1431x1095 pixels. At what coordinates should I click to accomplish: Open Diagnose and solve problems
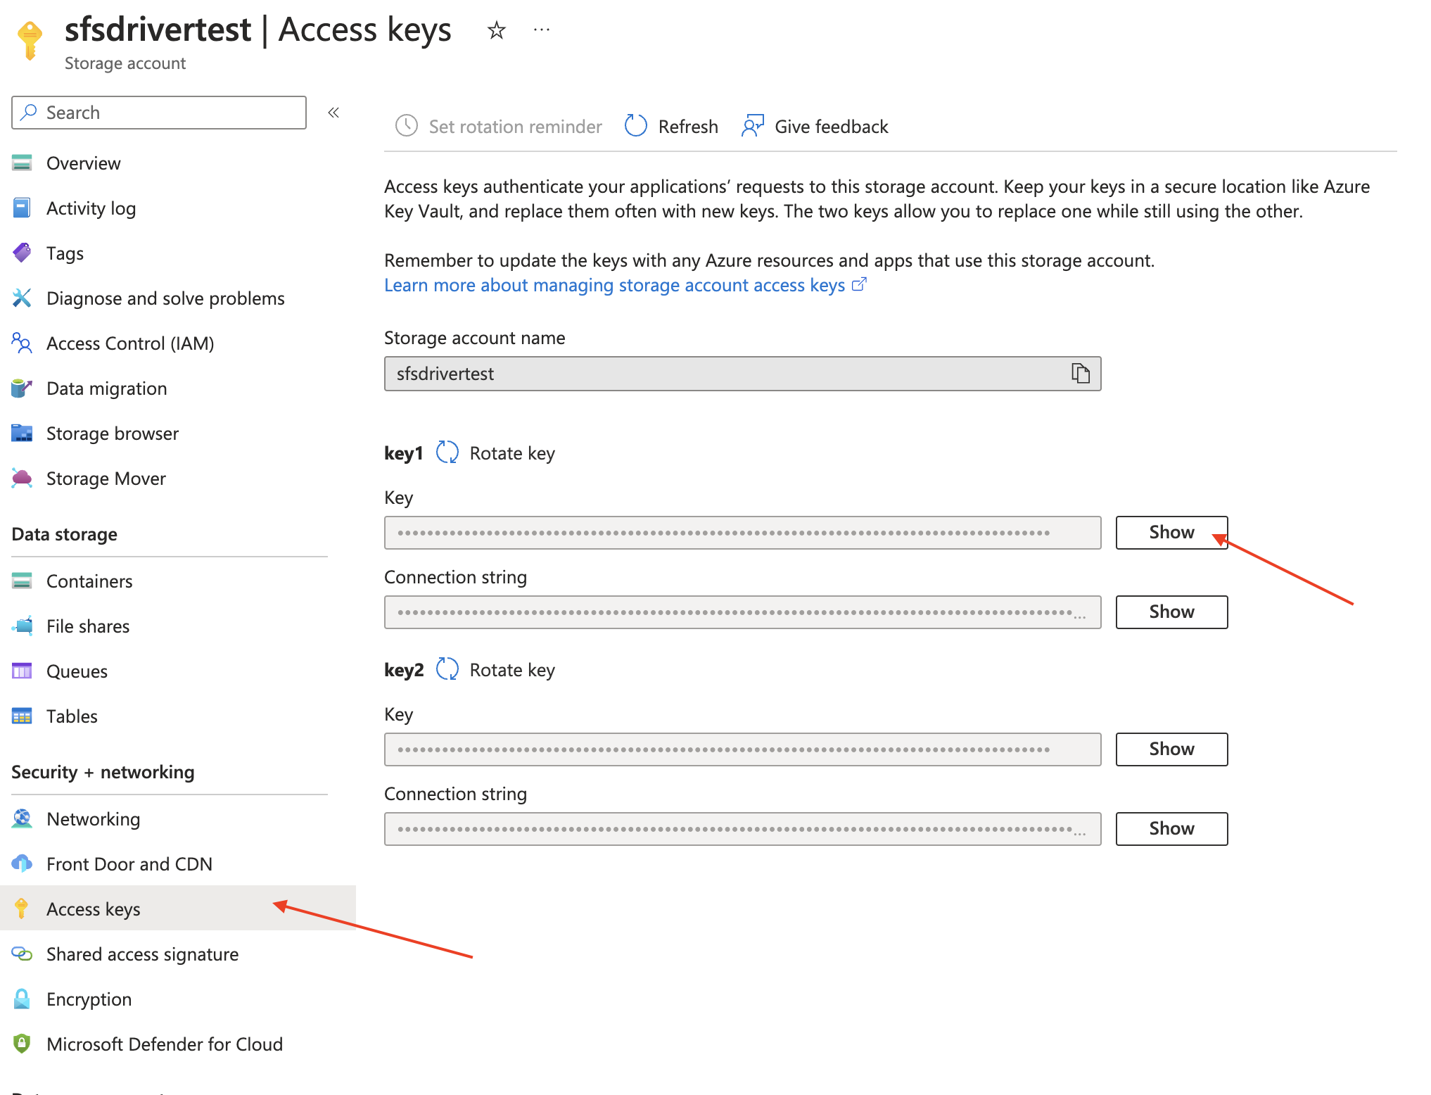point(165,298)
